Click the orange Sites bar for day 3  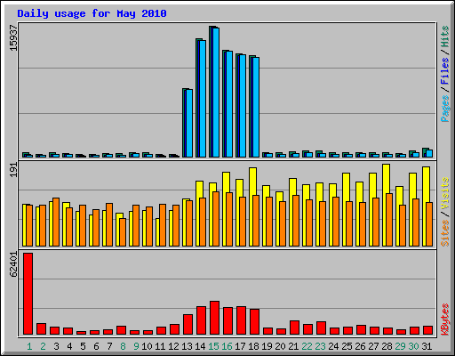[x=56, y=222]
